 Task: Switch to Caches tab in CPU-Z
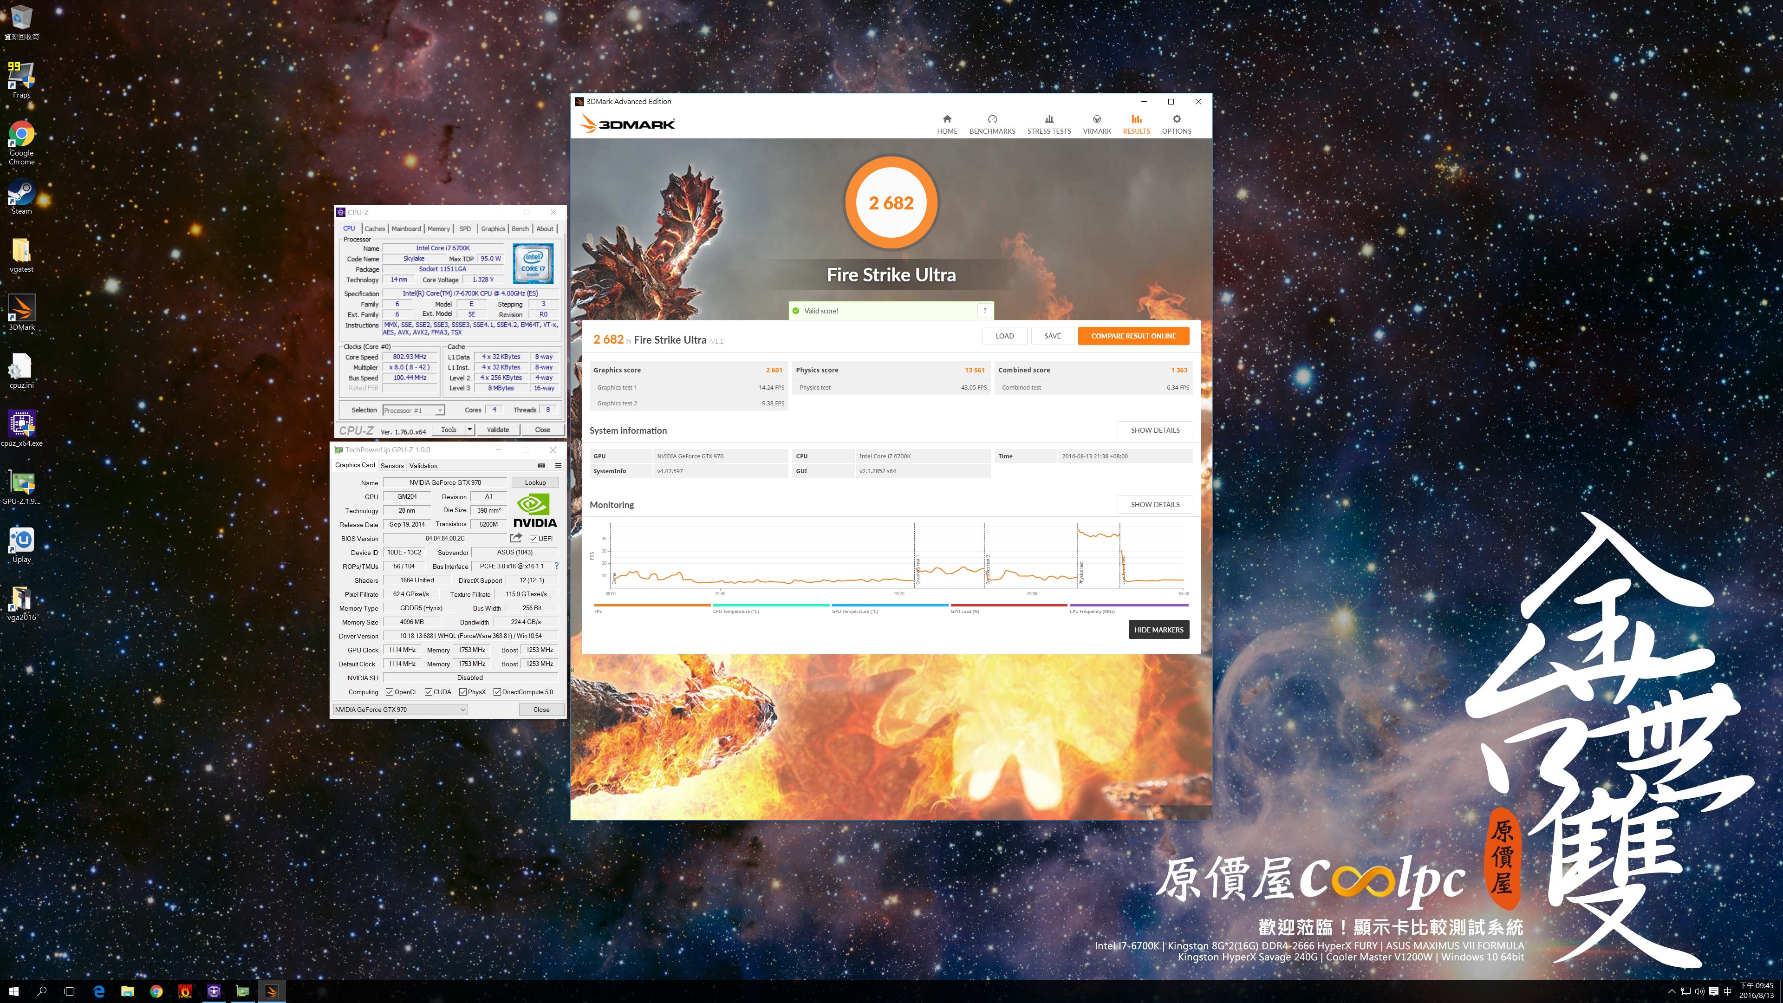[x=374, y=228]
